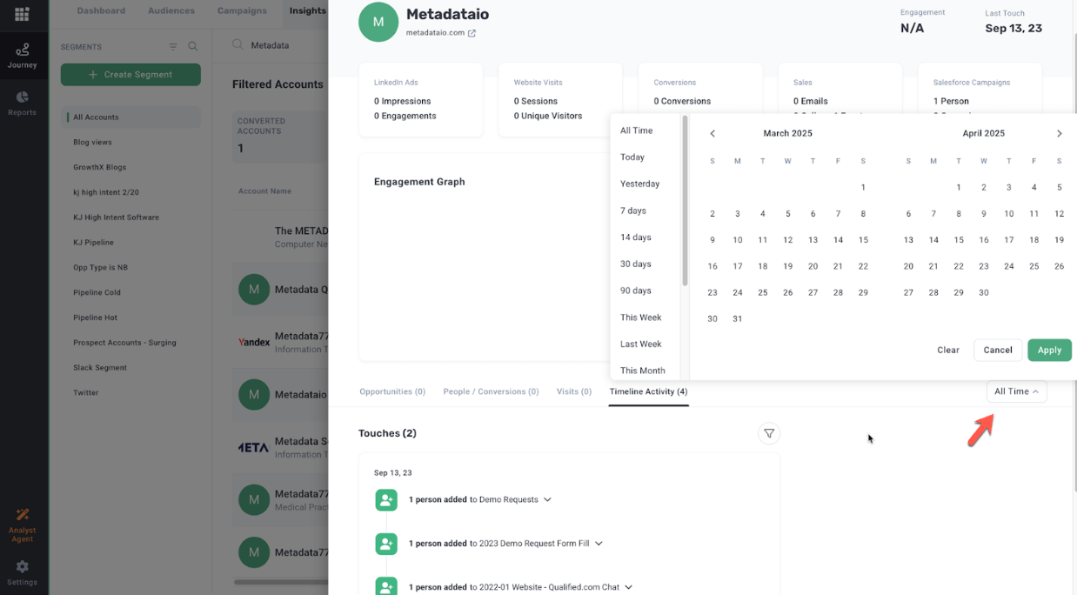Screen dimensions: 1077x595
Task: Click the Yandex logo in the account list
Action: click(254, 343)
